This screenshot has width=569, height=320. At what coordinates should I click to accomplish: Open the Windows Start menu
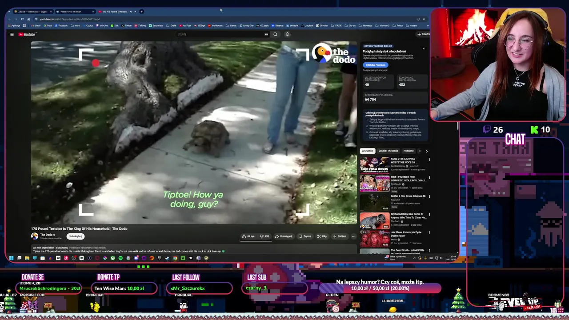(x=11, y=258)
